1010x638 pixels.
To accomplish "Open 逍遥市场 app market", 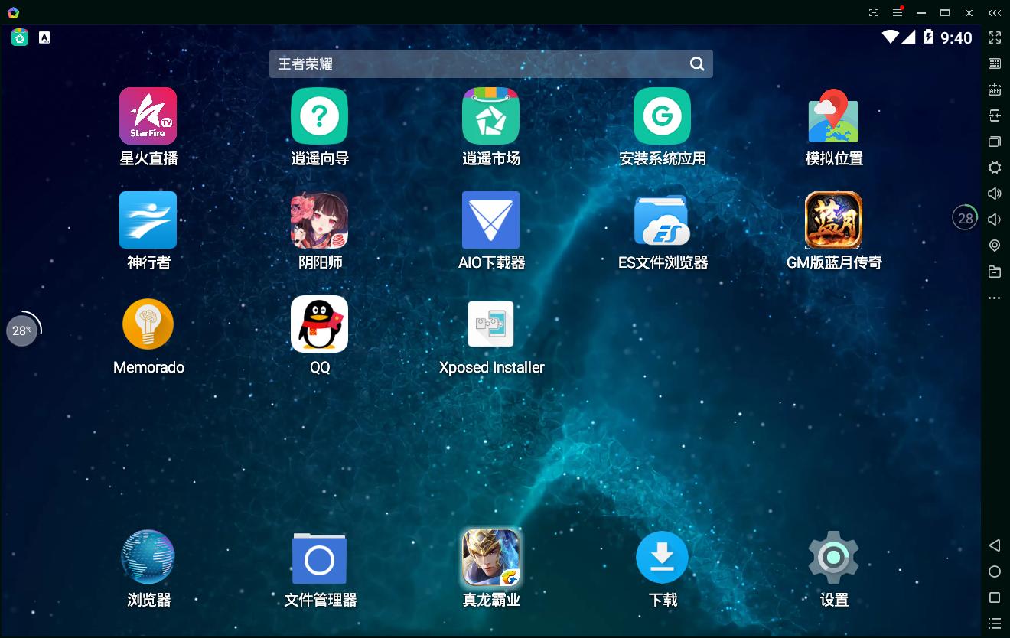I will [491, 116].
